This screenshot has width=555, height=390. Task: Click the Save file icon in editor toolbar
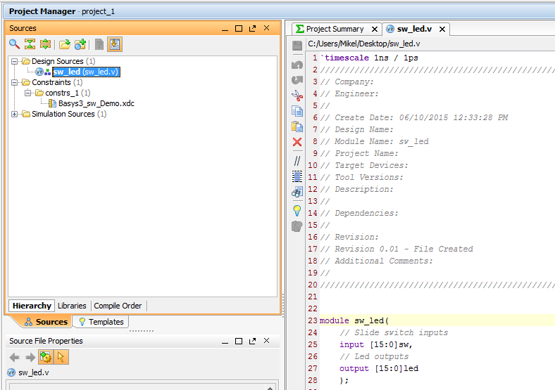[x=297, y=46]
